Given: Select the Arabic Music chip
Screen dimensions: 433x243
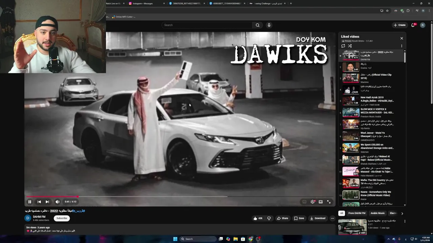Looking at the screenshot, I should (x=378, y=213).
